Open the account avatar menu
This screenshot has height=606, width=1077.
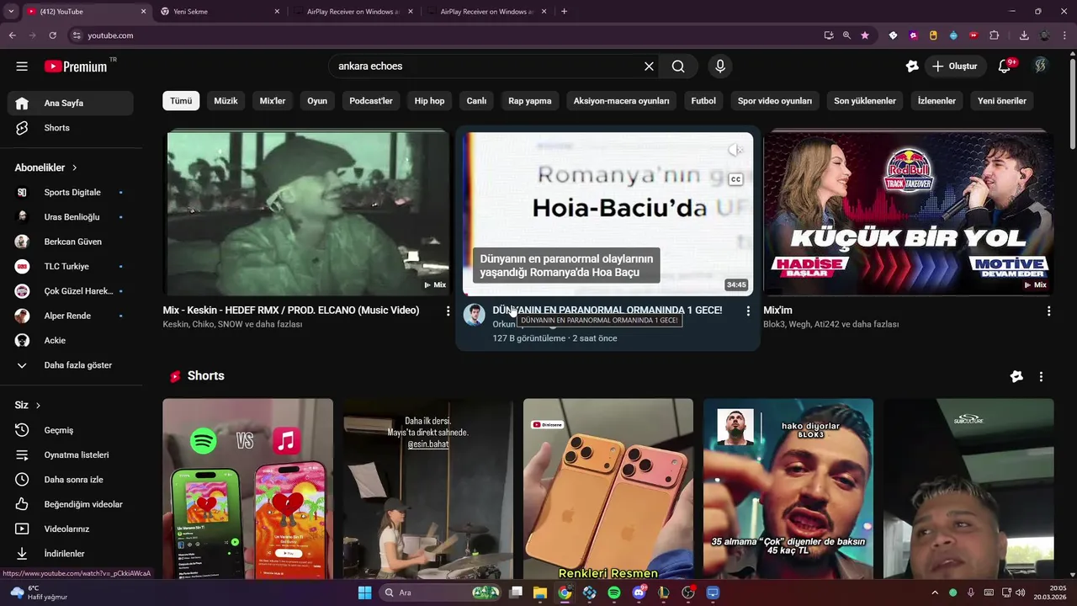1040,66
